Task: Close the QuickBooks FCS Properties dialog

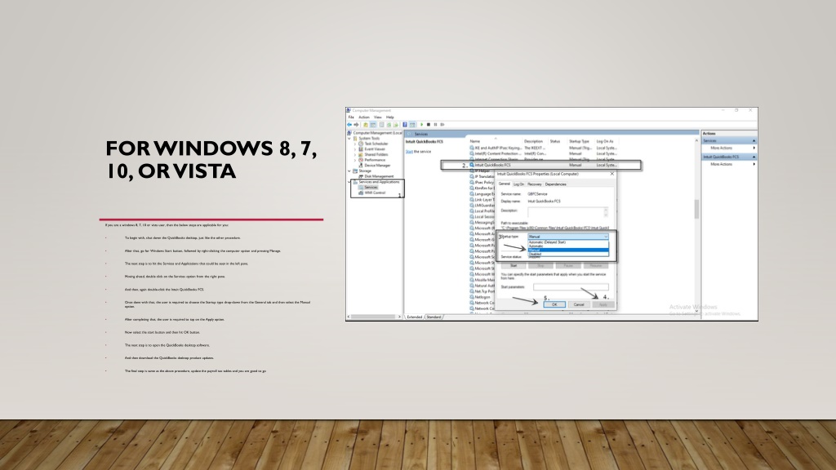Action: 612,174
